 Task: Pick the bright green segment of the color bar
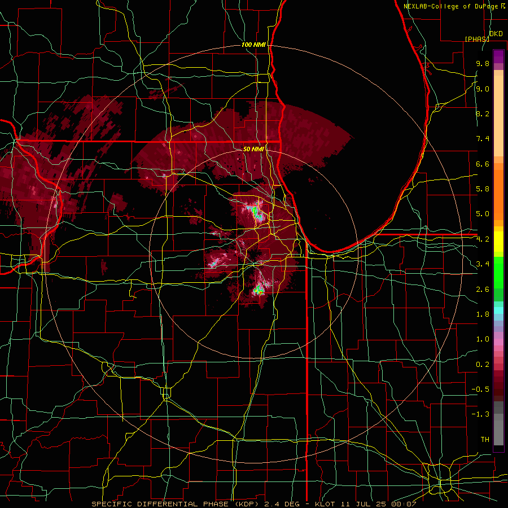coord(498,272)
